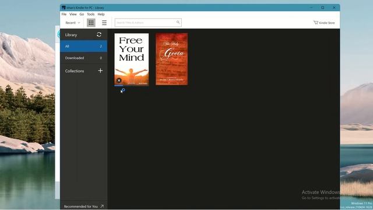Expand the Recent sort dropdown
373x210 pixels.
[73, 23]
